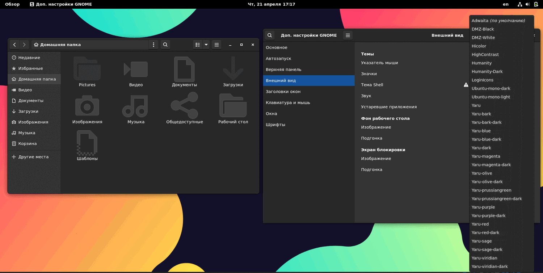Go forward in the Files window

[x=24, y=45]
